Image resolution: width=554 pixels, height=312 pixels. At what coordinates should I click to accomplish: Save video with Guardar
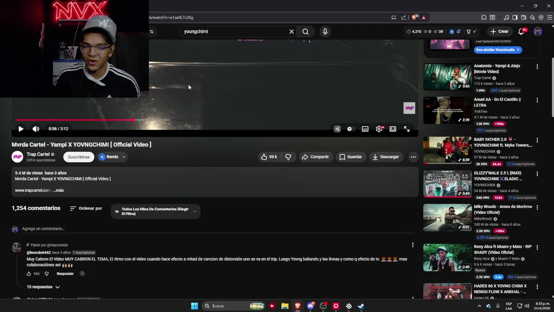coord(351,157)
